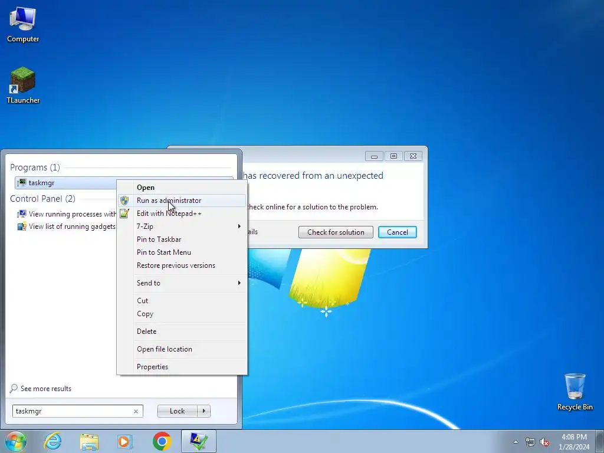Viewport: 604px width, 453px height.
Task: Expand the 7-Zip submenu
Action: 182,226
